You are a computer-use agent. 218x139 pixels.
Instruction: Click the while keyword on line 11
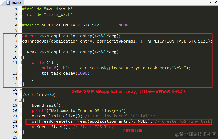38,63
